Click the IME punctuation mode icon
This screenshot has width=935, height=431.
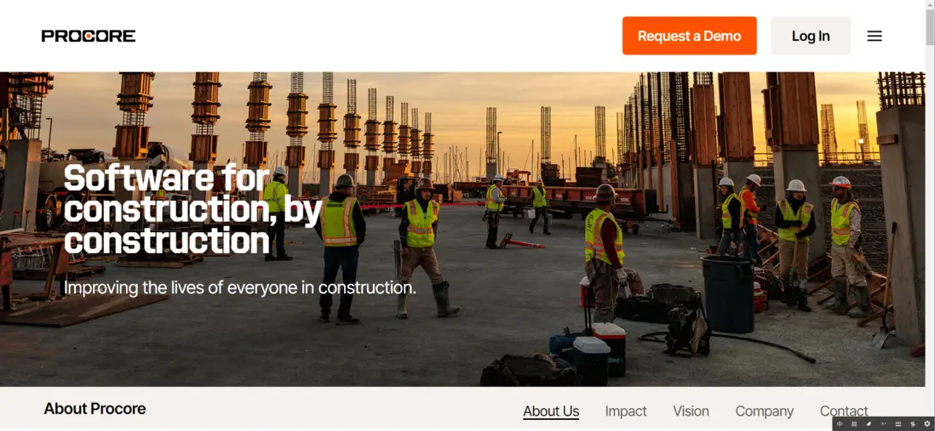[x=884, y=424]
